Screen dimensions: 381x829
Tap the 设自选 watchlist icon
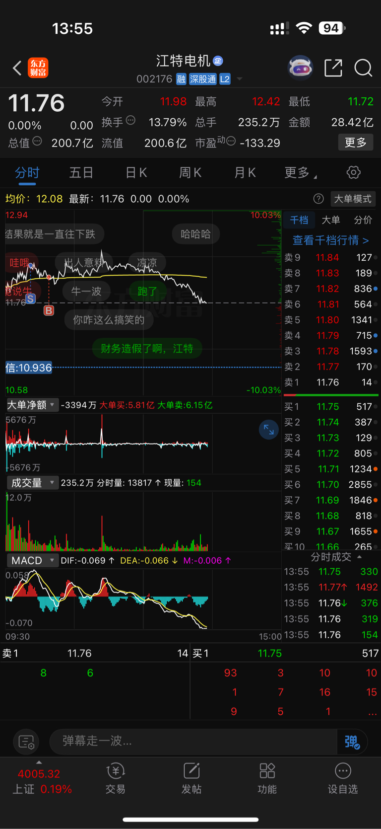click(343, 778)
